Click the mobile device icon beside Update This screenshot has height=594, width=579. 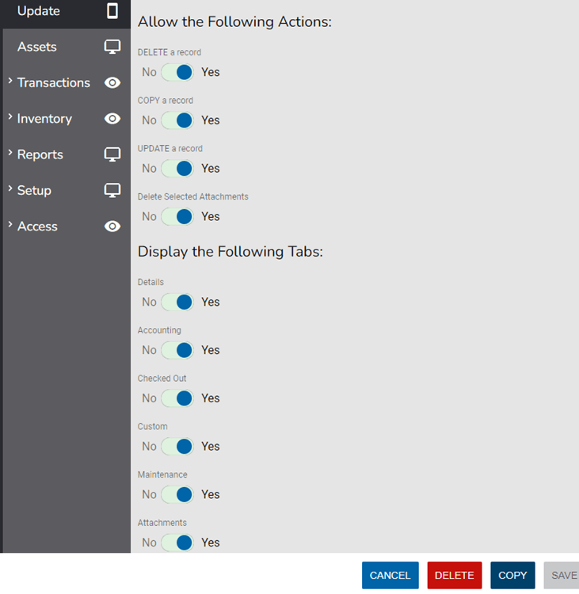(x=112, y=11)
